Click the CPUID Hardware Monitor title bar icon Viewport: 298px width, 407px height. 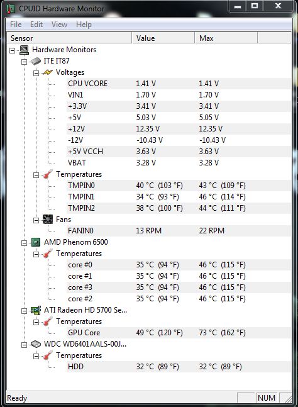(11, 9)
